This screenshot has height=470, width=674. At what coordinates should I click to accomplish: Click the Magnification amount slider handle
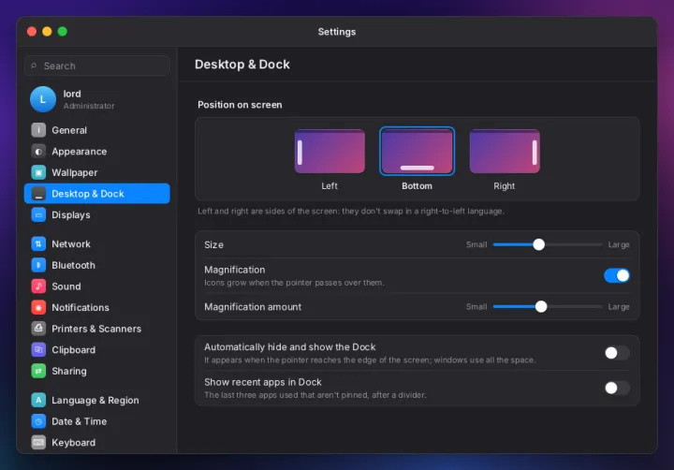click(x=541, y=306)
